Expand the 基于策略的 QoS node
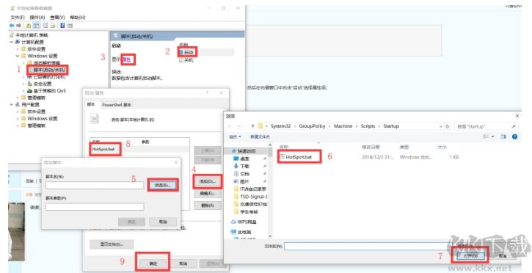This screenshot has height=273, width=532. 23,91
